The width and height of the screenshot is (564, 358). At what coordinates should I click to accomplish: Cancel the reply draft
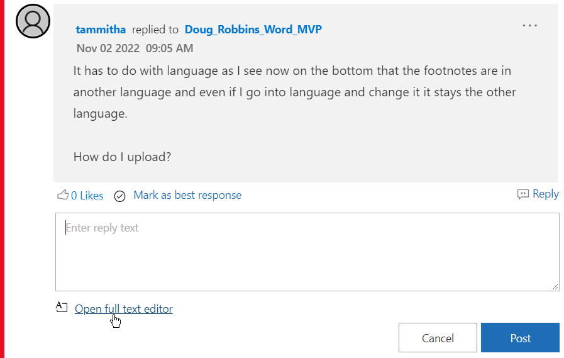pyautogui.click(x=438, y=338)
